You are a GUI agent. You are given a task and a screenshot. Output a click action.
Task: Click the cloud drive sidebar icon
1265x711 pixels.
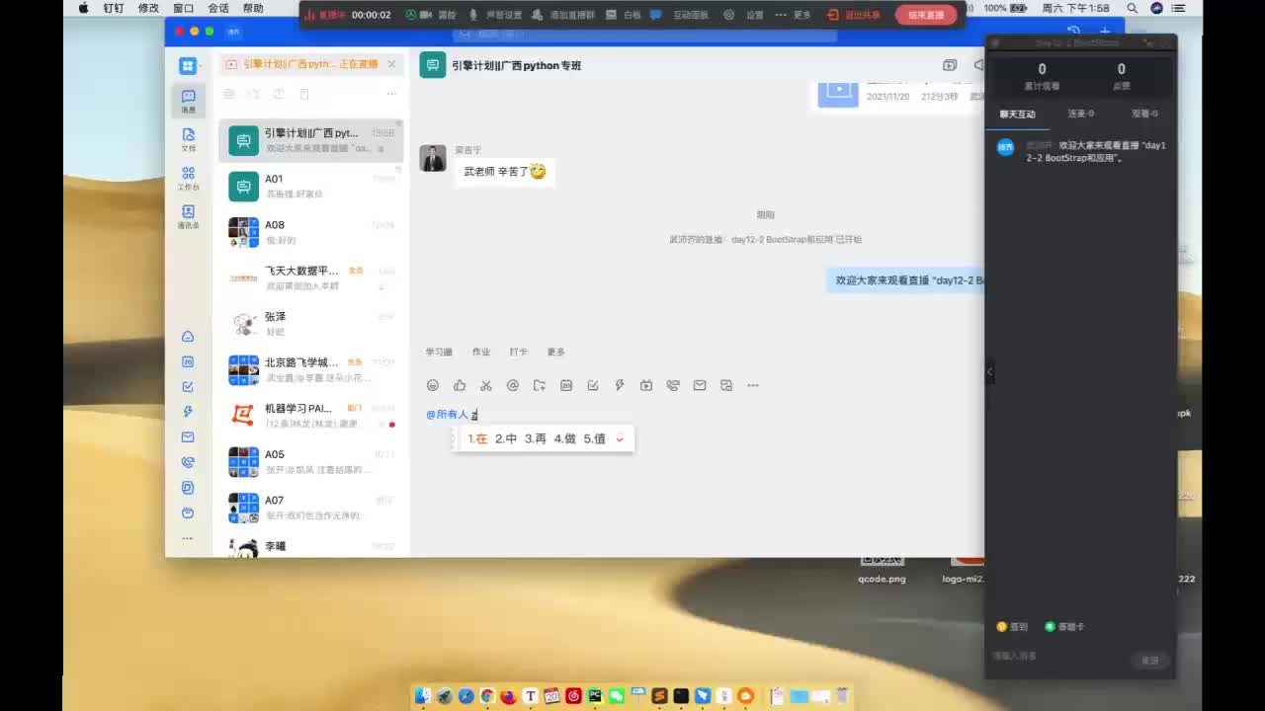(x=188, y=337)
